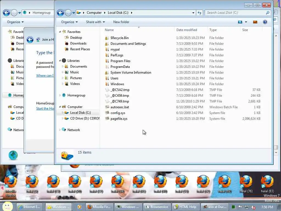Screen dimensions: 281x211
Task: Click Action Center flag tray icon
Action: pos(240,207)
